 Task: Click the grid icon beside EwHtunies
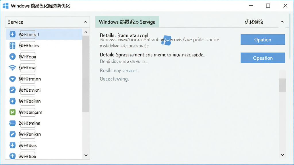click(12, 46)
